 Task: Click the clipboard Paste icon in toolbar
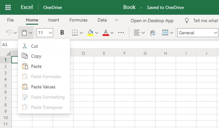[24, 32]
